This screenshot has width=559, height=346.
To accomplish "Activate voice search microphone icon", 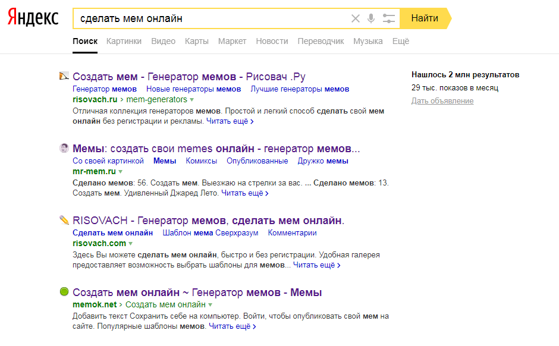I will click(371, 18).
